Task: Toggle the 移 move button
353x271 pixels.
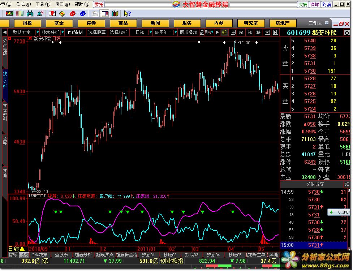Action: coord(259,33)
